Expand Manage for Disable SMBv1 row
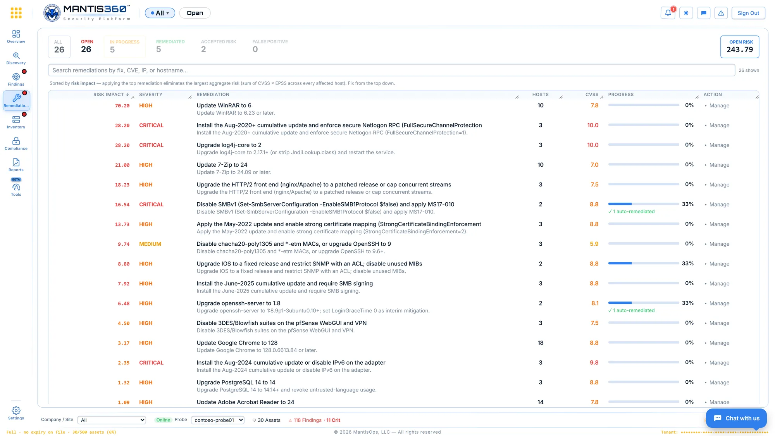Screen dimensions: 775x436 (x=717, y=204)
